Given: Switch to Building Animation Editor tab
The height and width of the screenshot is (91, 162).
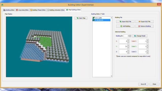Looking at the screenshot, I should pyautogui.click(x=56, y=10).
